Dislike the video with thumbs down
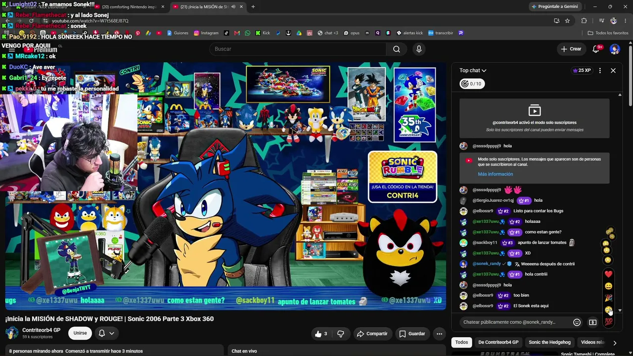 click(340, 334)
